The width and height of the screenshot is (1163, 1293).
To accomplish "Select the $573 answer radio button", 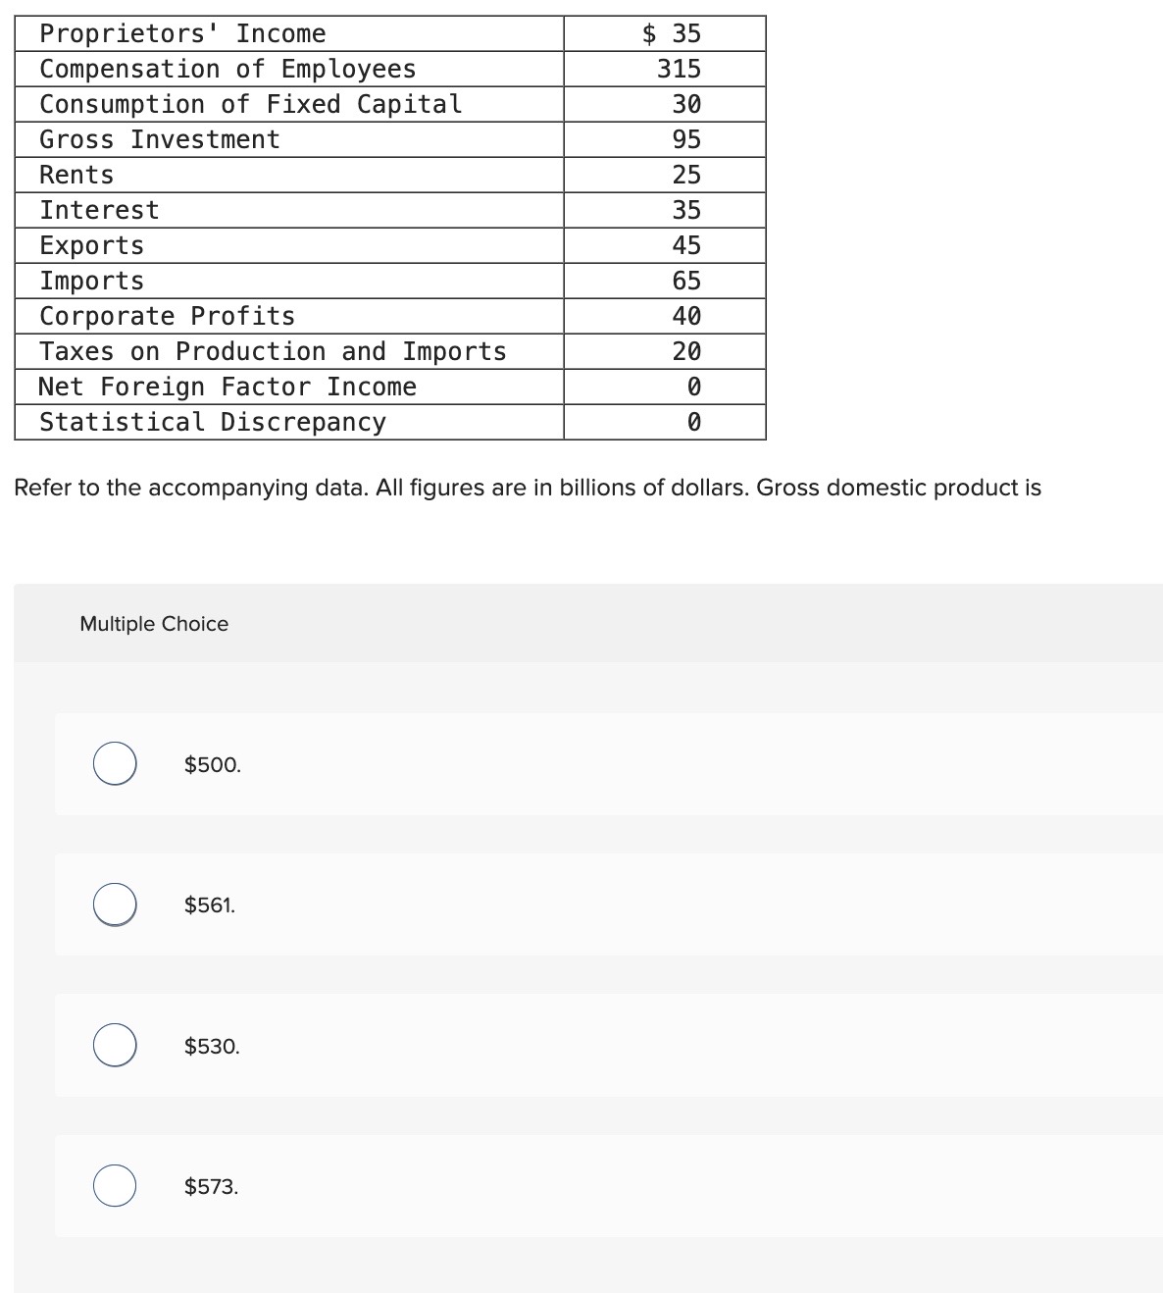I will click(115, 1187).
